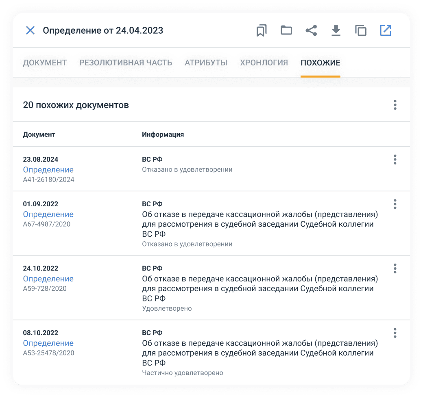Copy document using the copy icon
This screenshot has width=423, height=398.
tap(361, 30)
